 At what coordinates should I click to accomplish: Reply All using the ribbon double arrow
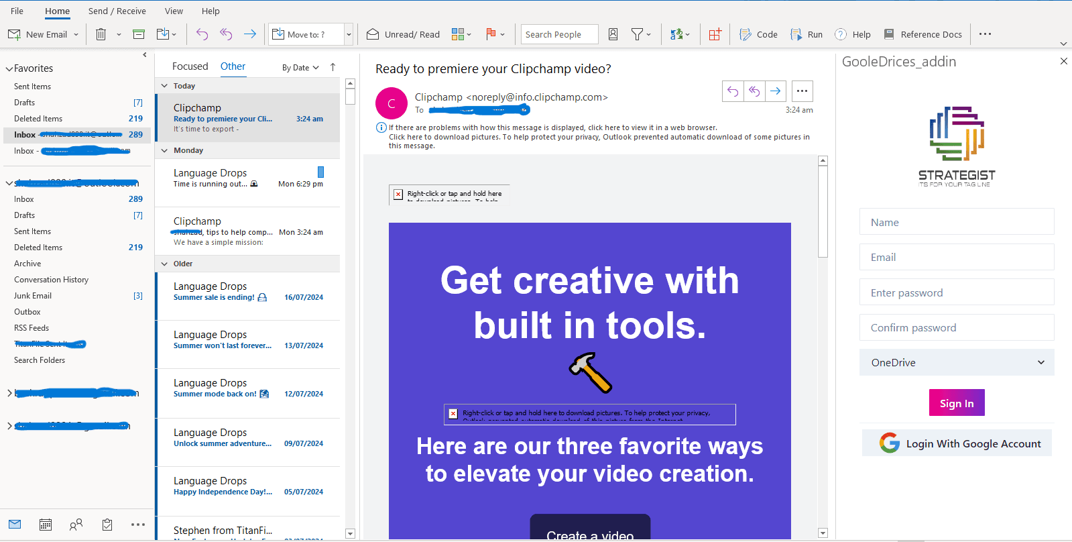226,34
